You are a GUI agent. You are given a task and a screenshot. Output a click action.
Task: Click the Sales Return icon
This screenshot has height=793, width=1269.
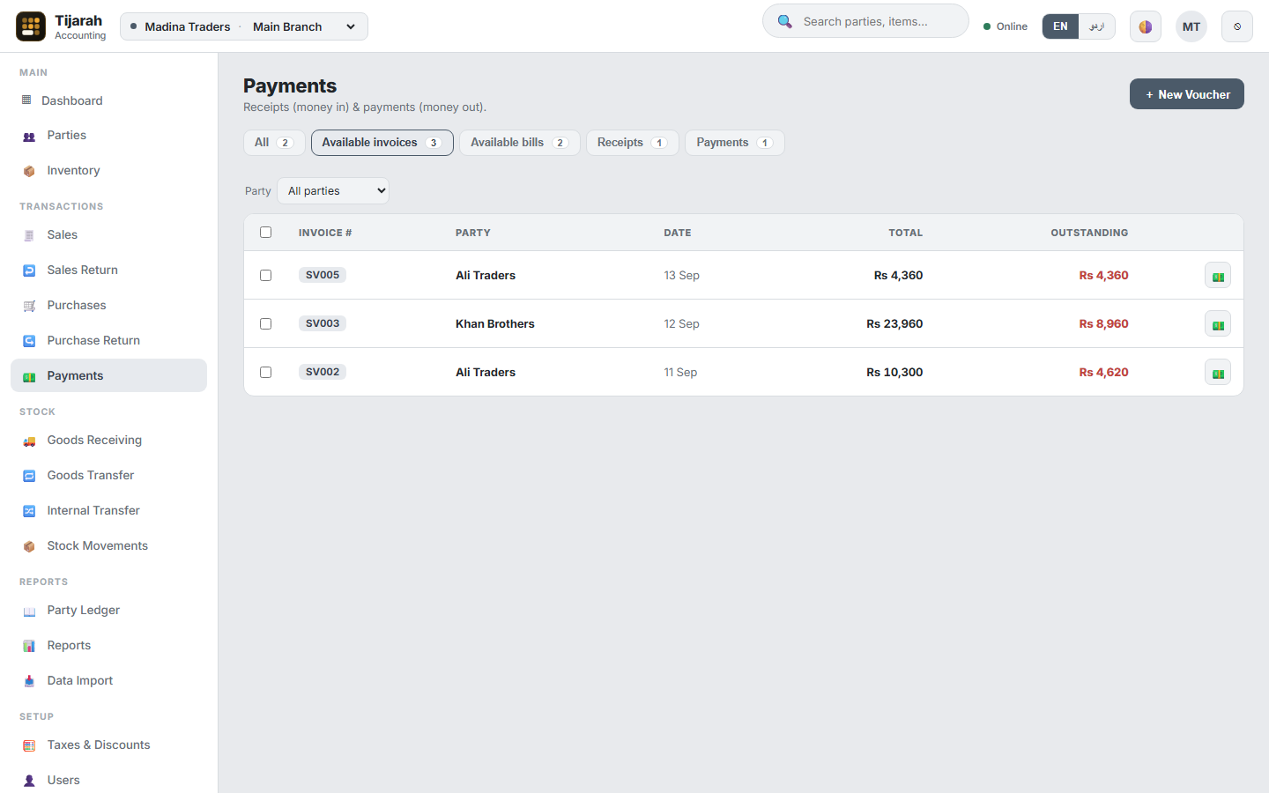(29, 271)
